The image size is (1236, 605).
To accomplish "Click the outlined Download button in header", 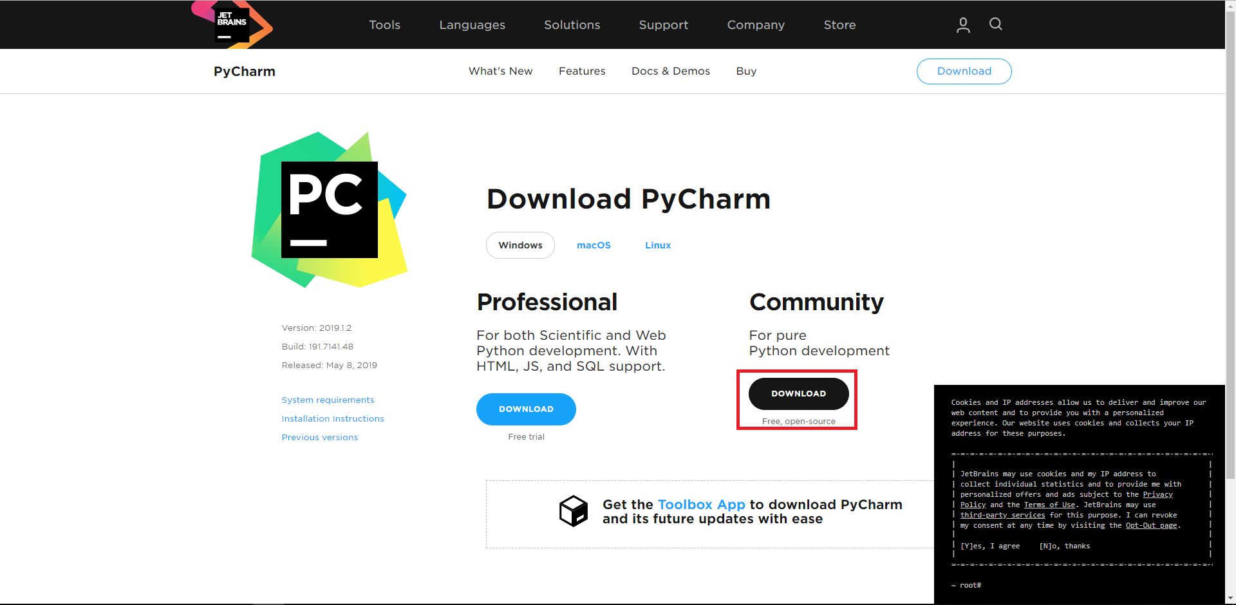I will click(964, 71).
